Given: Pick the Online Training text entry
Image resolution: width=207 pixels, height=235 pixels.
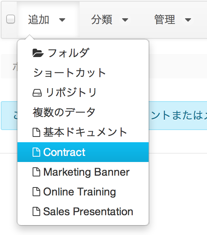Looking at the screenshot, I should click(x=80, y=192).
